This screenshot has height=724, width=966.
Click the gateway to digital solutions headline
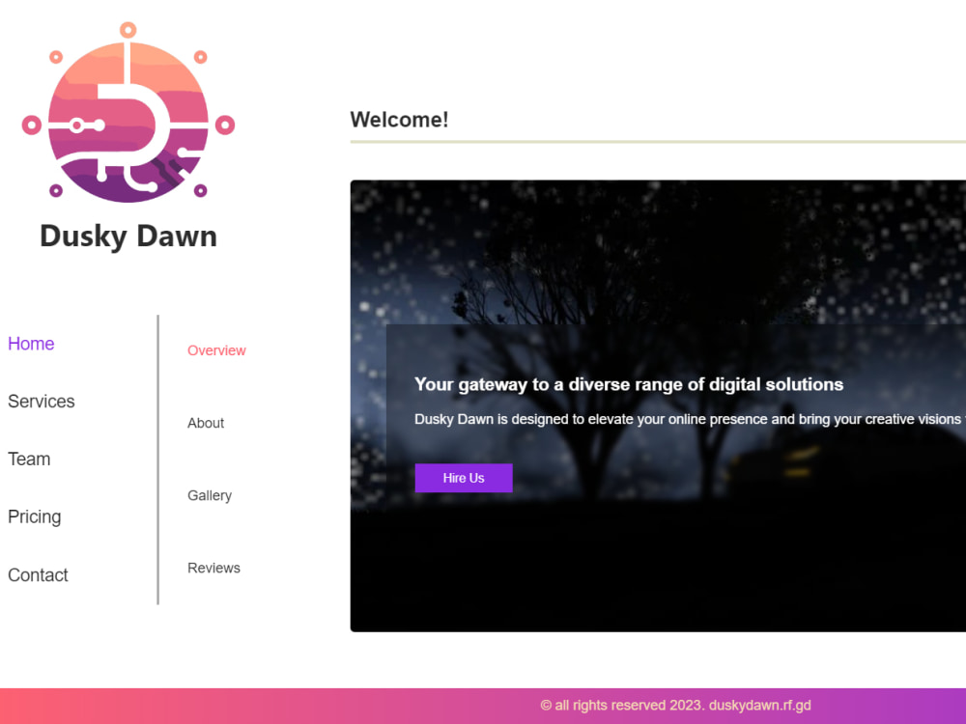629,384
